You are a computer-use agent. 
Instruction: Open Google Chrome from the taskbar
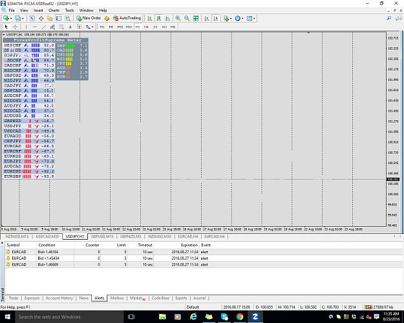click(x=240, y=317)
